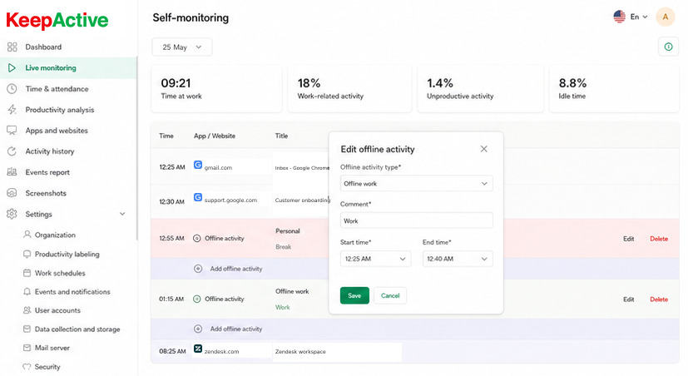Edit the 12:55 AM offline activity
Image resolution: width=688 pixels, height=376 pixels.
[628, 239]
